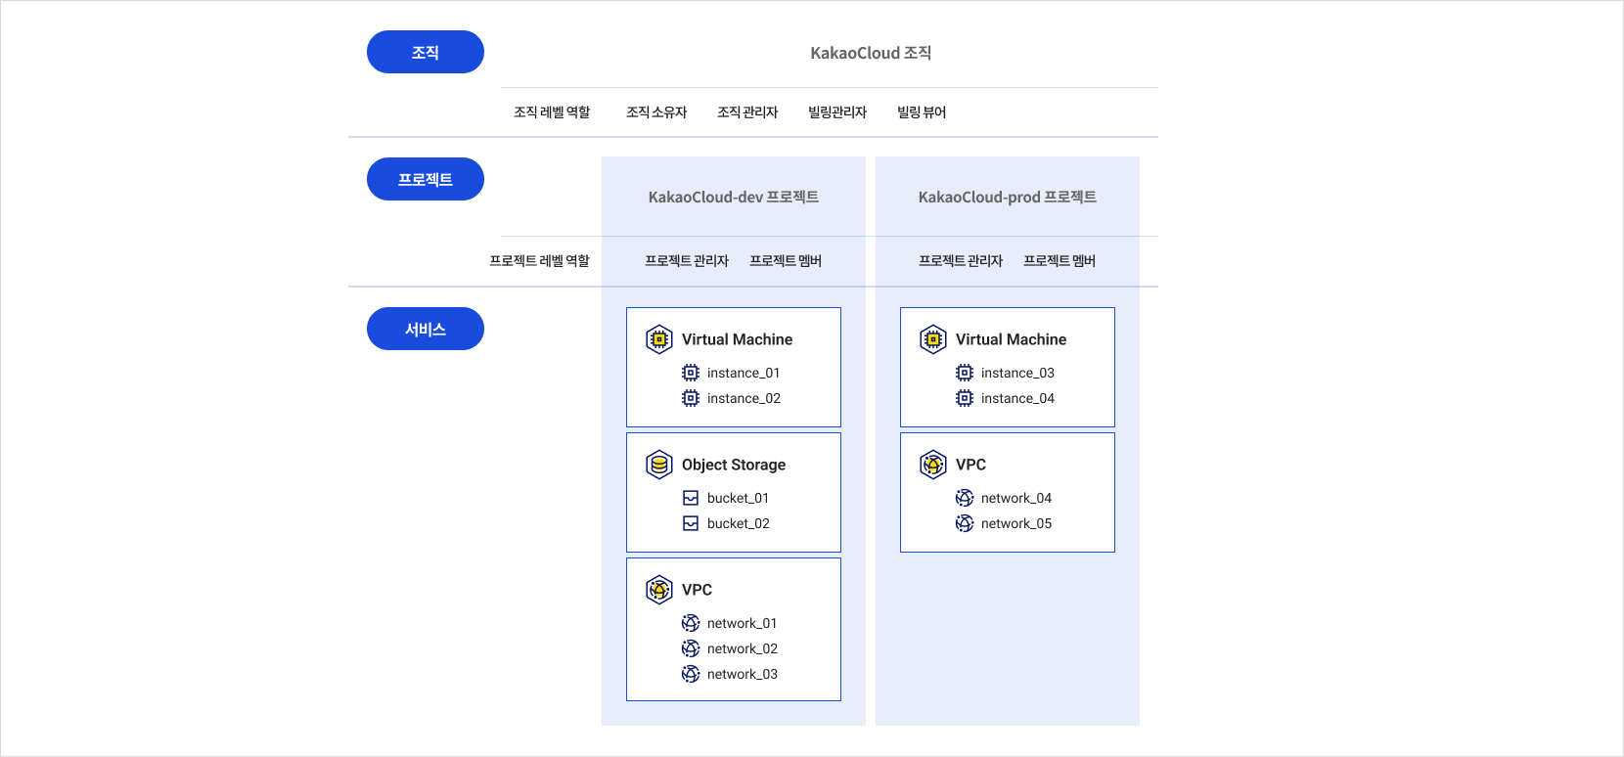Click the bucket icon next to bucket_01

point(691,498)
